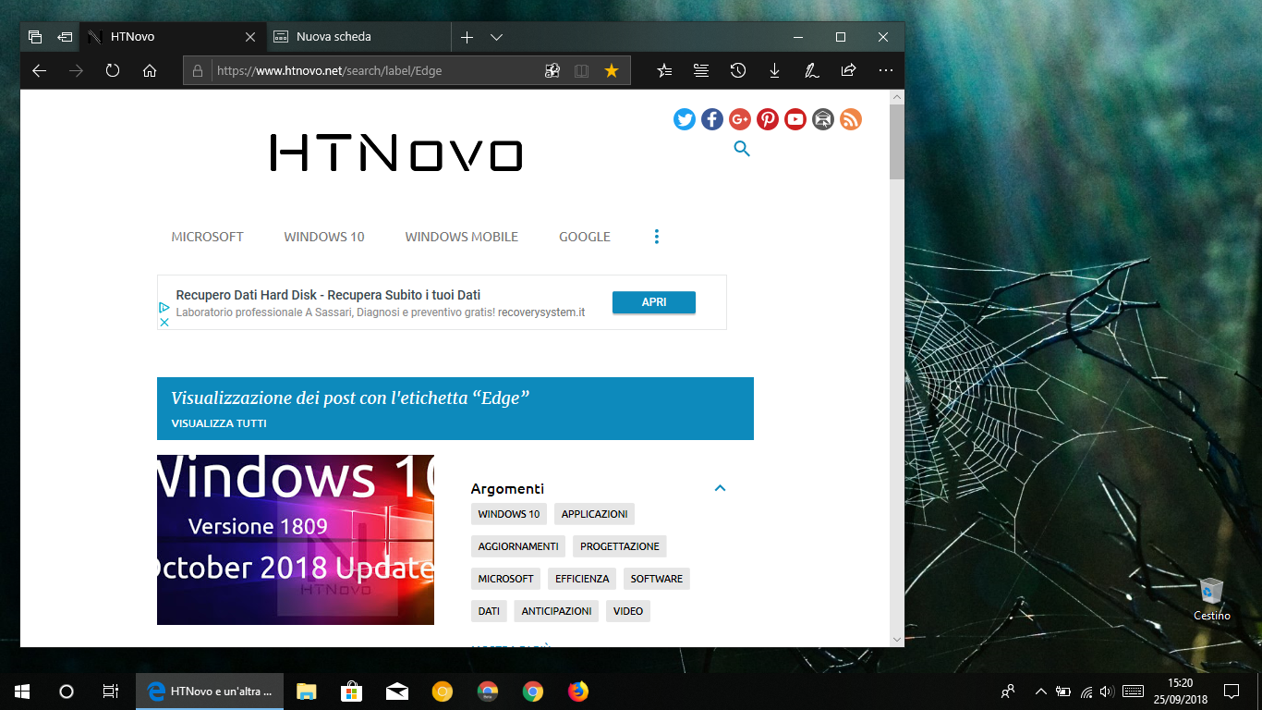Open the Favorites hub
Viewport: 1262px width, 710px height.
664,70
